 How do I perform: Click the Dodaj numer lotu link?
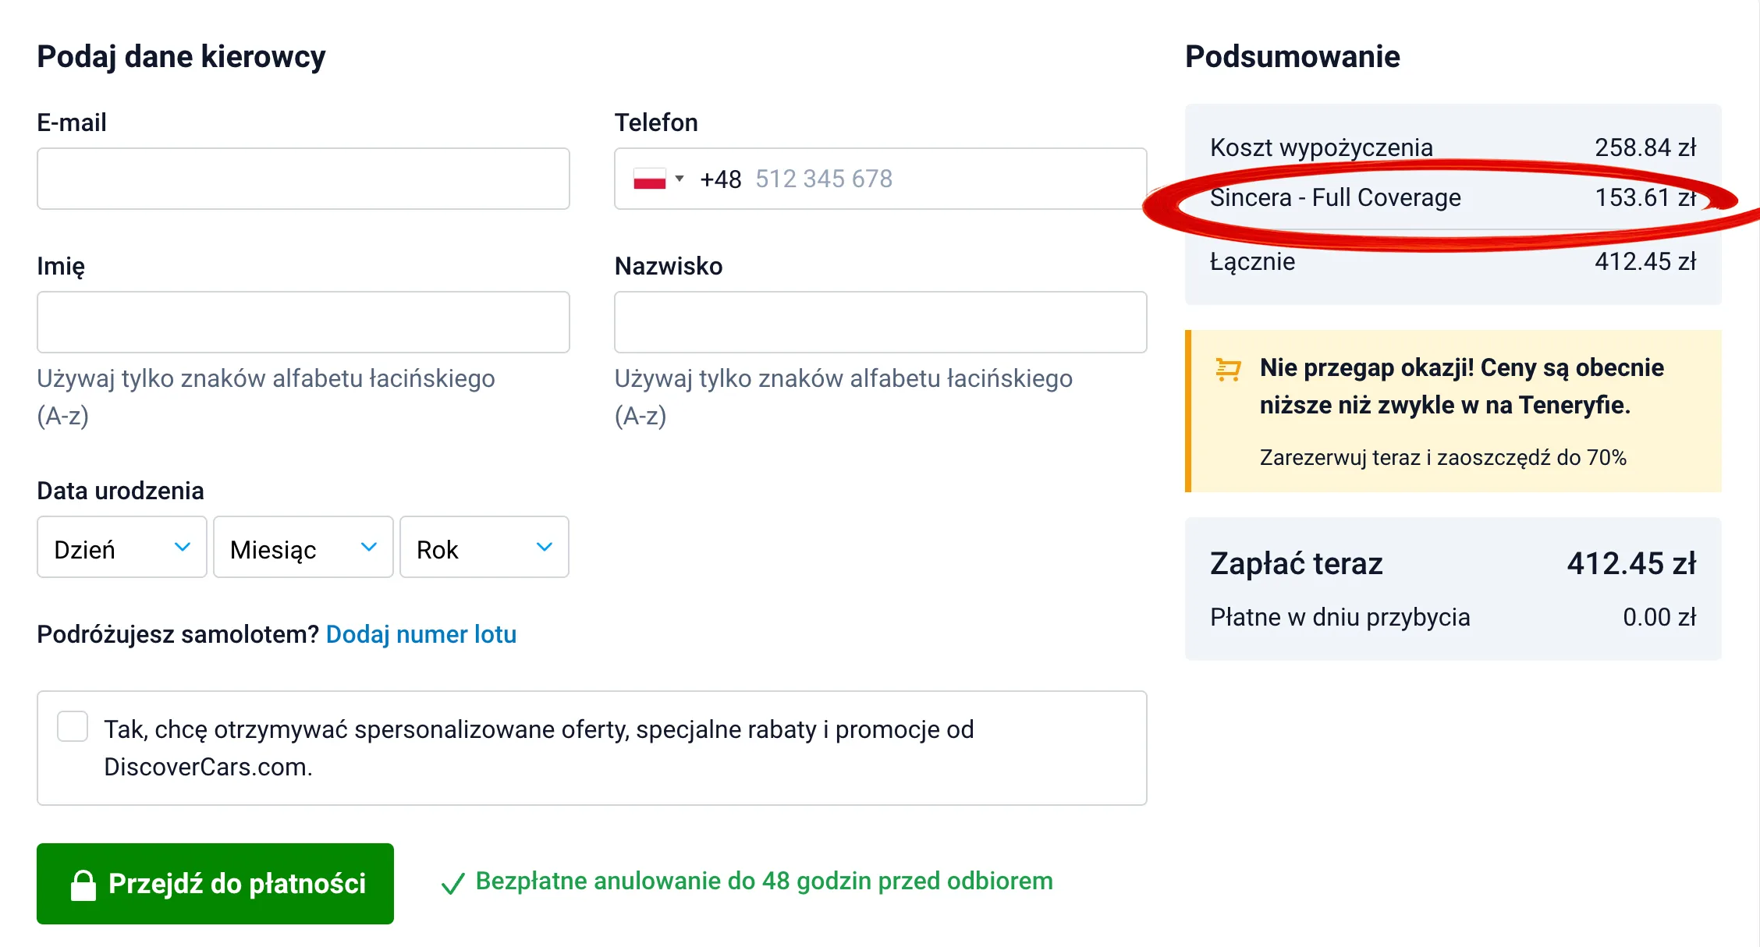(420, 634)
